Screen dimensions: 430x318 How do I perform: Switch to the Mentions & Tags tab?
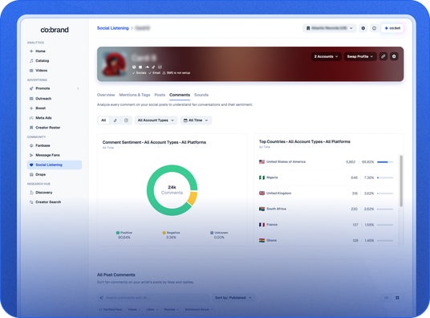[x=135, y=95]
